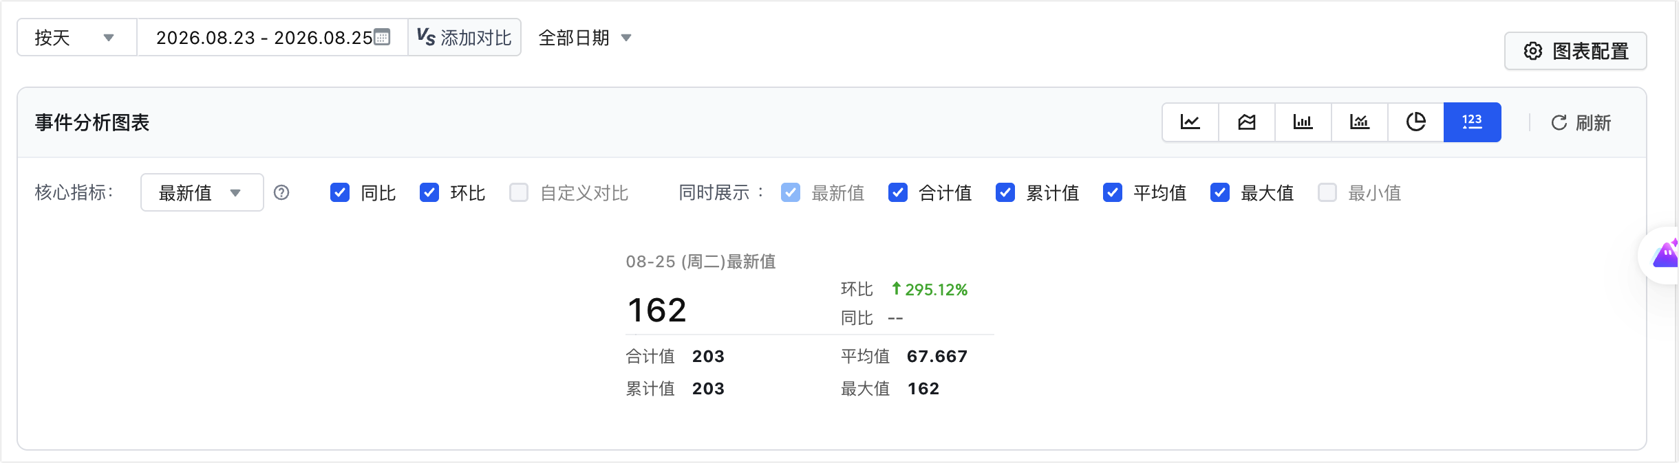Uncheck the 累计值 checkbox
The image size is (1679, 463).
pos(1005,192)
